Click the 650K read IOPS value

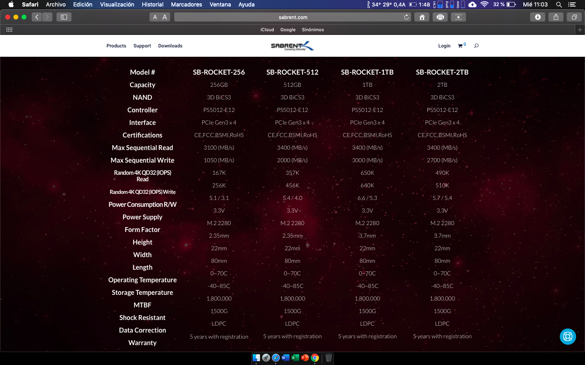click(367, 173)
